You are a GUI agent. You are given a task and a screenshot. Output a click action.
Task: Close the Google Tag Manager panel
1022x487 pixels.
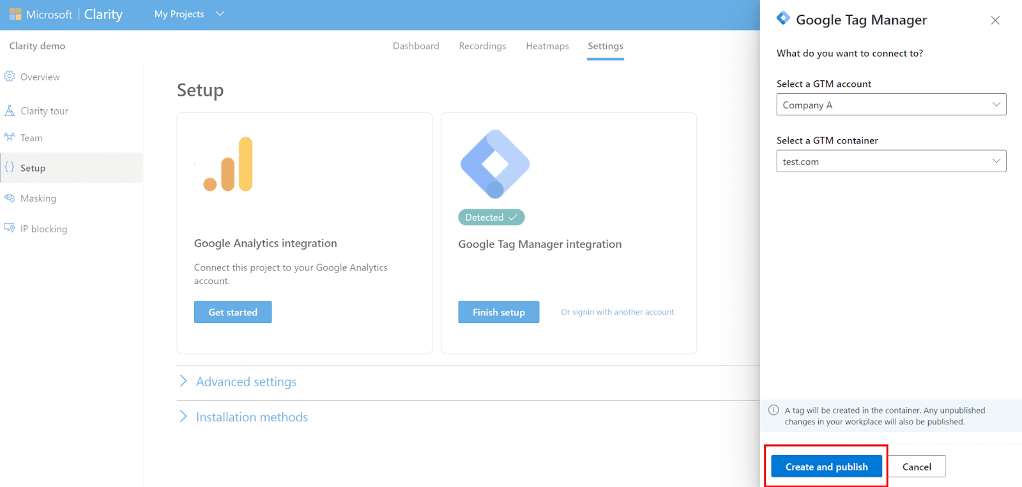[995, 20]
